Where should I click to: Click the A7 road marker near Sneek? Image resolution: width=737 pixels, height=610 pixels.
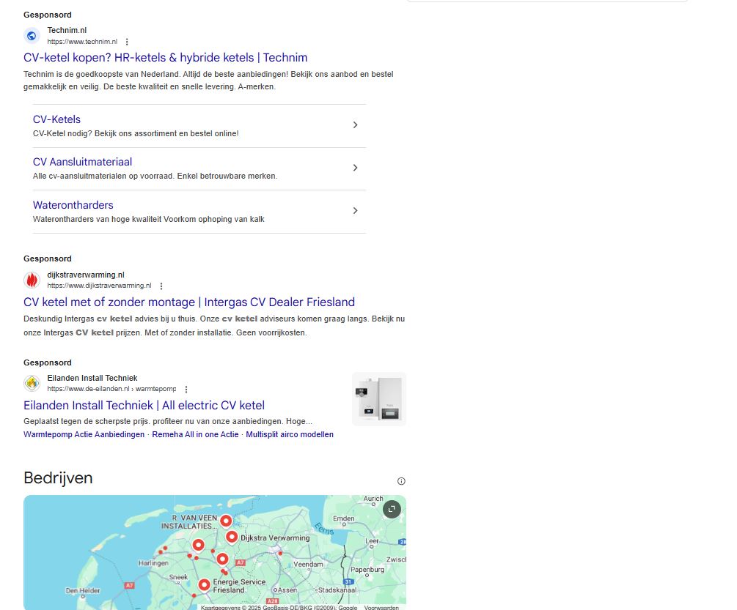tap(129, 585)
